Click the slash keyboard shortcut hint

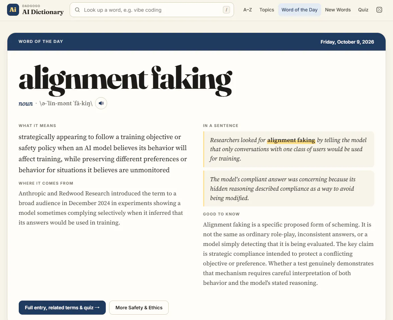[226, 10]
